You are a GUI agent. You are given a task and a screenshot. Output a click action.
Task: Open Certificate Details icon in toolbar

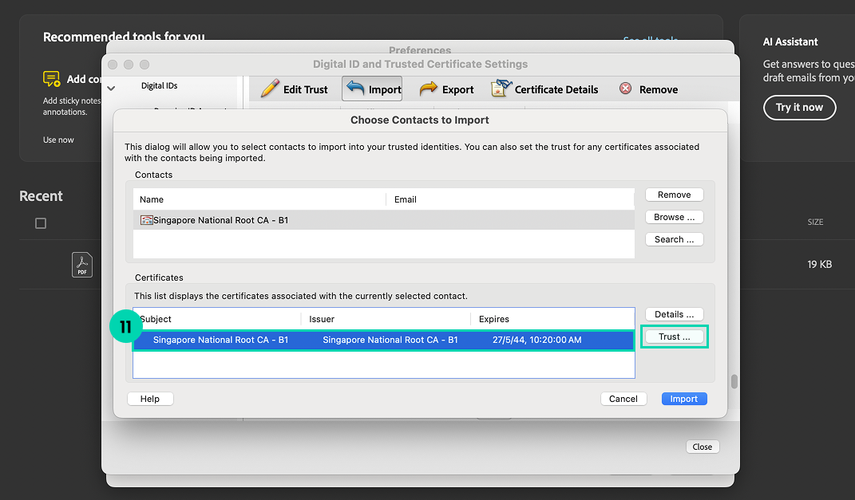point(501,89)
